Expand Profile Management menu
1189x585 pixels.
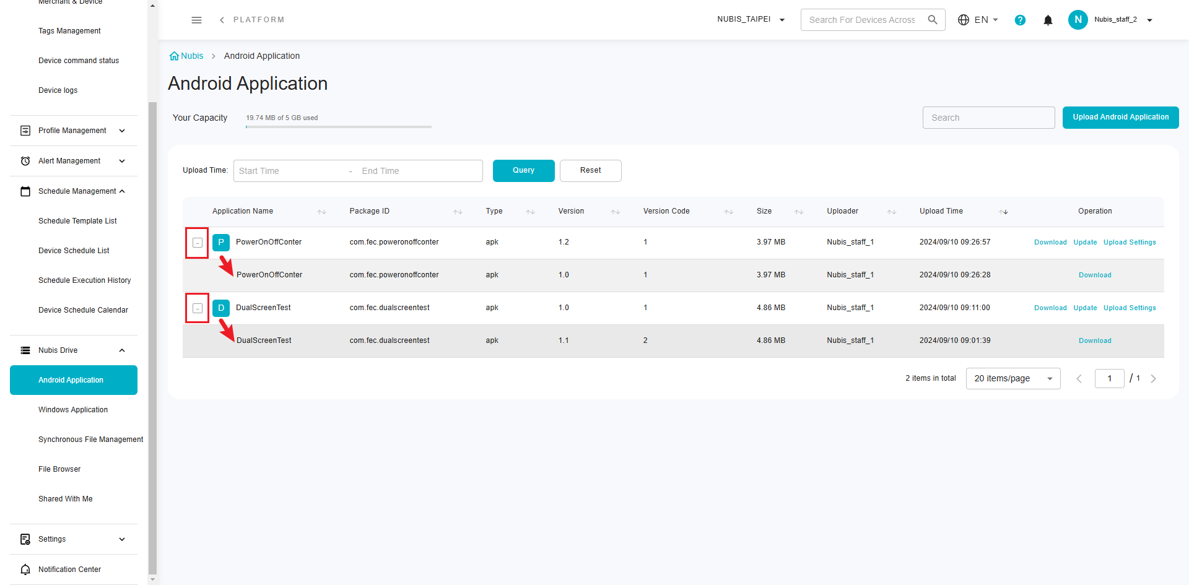(122, 131)
